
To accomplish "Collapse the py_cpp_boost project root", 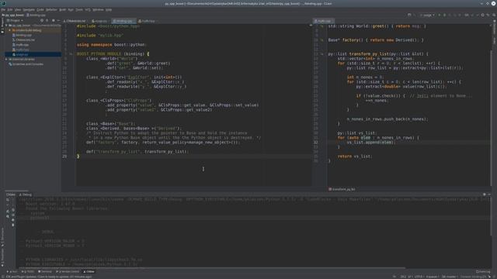I will [x=6, y=26].
